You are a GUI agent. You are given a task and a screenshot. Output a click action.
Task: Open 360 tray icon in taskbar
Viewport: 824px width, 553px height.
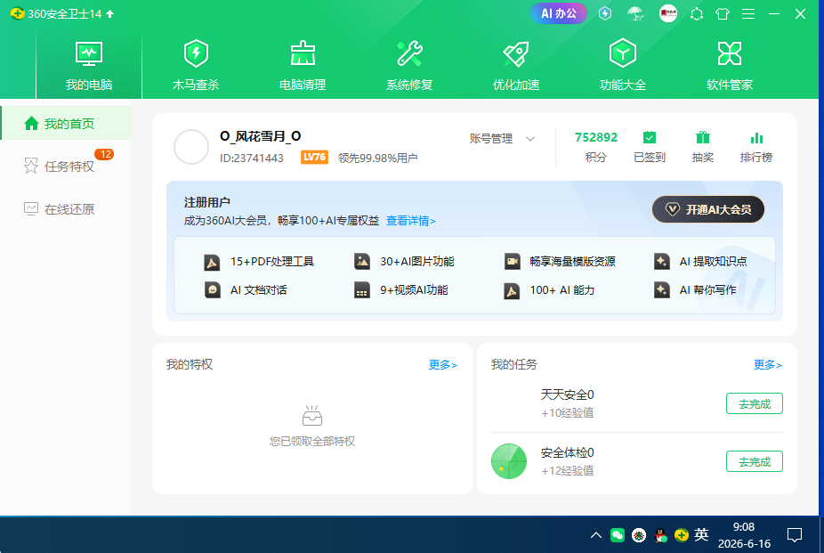(682, 535)
